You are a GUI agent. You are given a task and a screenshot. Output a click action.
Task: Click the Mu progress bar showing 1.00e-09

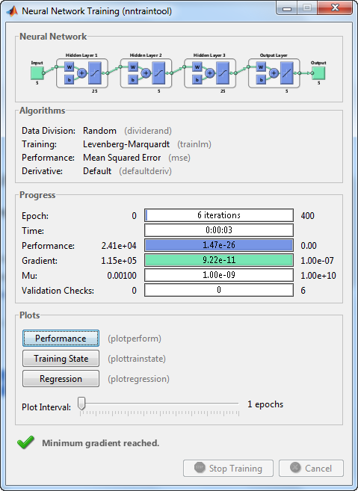[x=219, y=275]
